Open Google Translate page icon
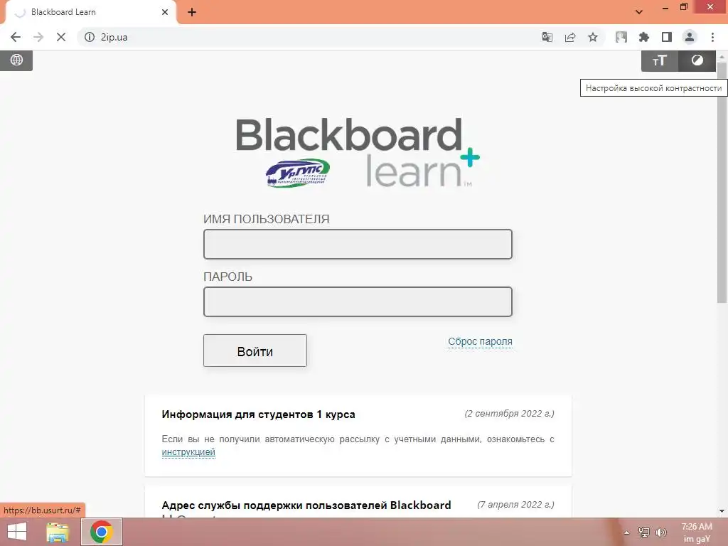Screen dimensions: 728x546 pyautogui.click(x=547, y=37)
